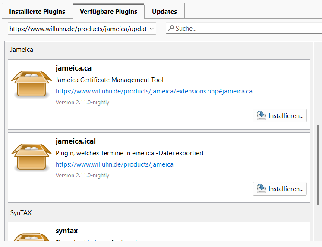322x247 pixels.
Task: Click the syntax plugin title
Action: click(x=66, y=231)
